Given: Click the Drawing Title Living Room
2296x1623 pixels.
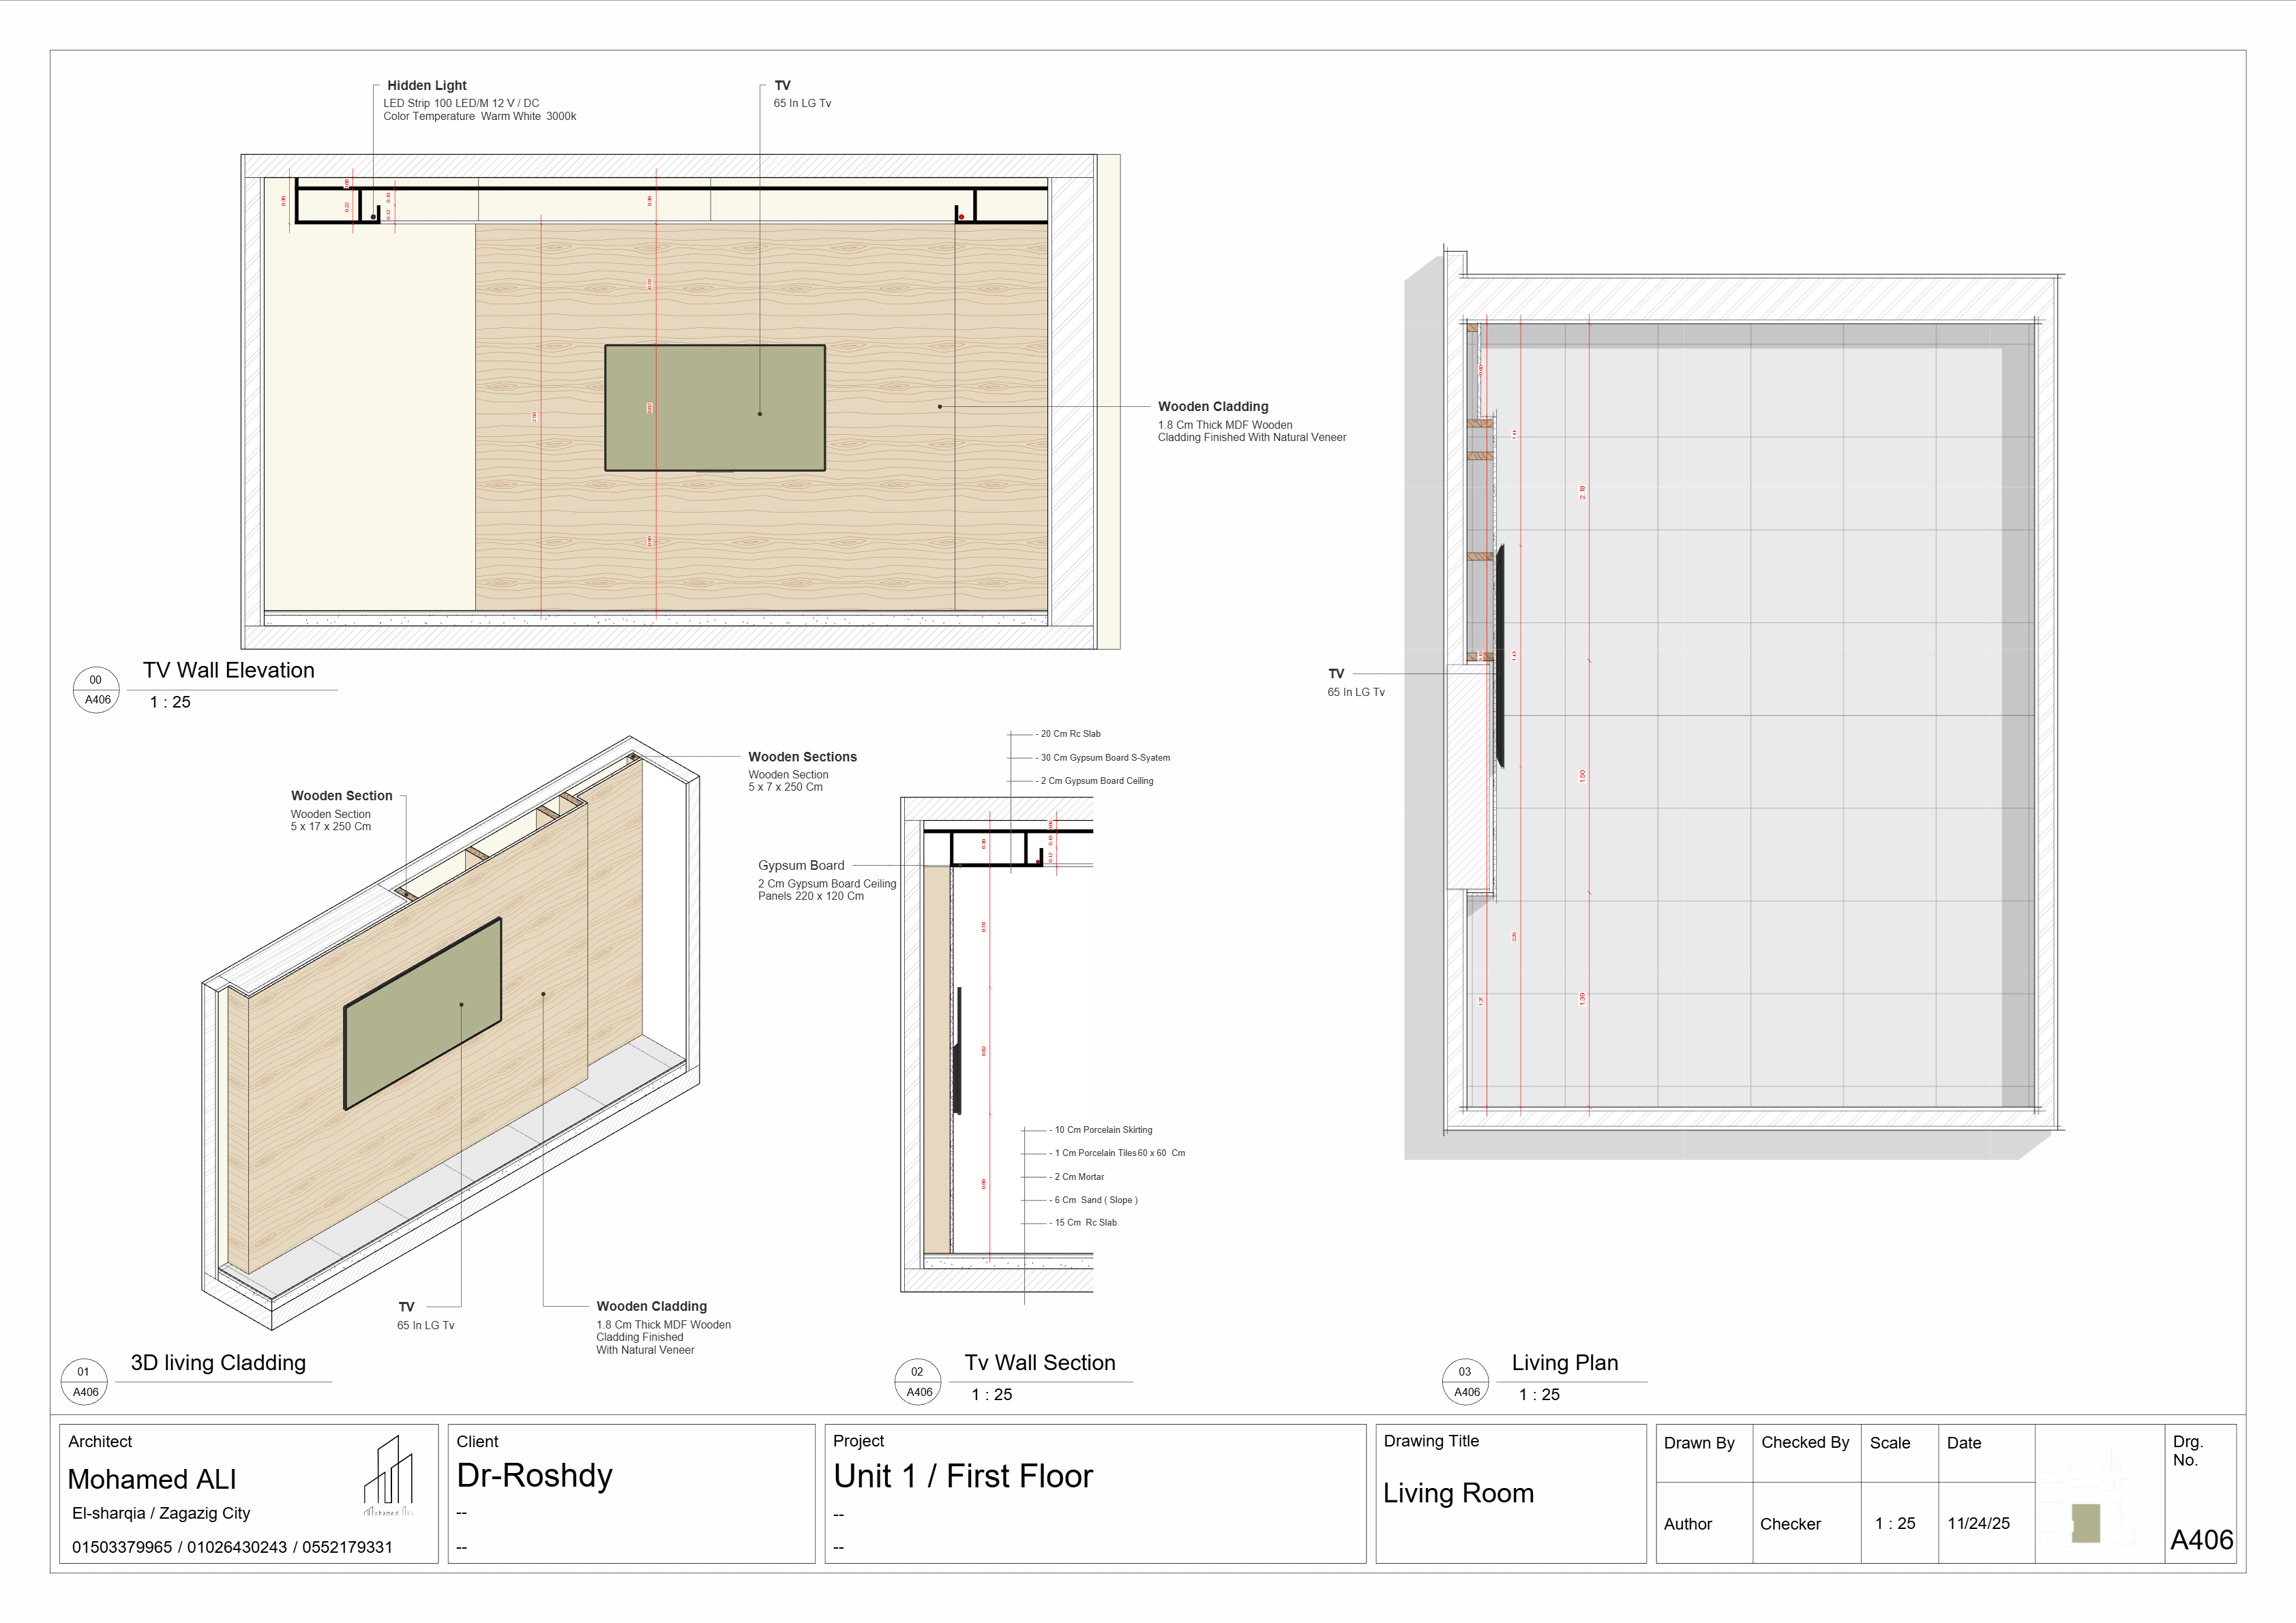Looking at the screenshot, I should pos(1458,1493).
